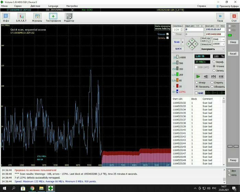The height and width of the screenshot is (192, 240).
Task: Click the Start LBA input field
Action: 194,29
